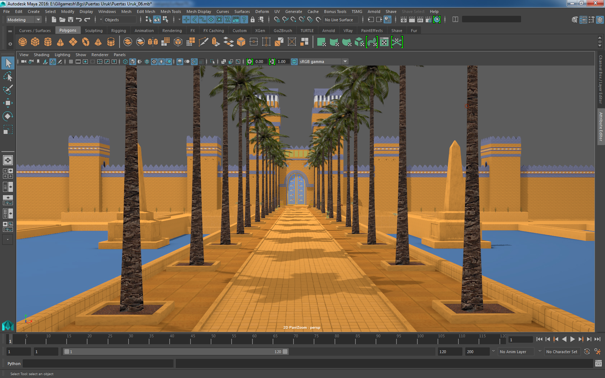Open the Modeling menu set dropdown
This screenshot has width=605, height=378.
(38, 20)
